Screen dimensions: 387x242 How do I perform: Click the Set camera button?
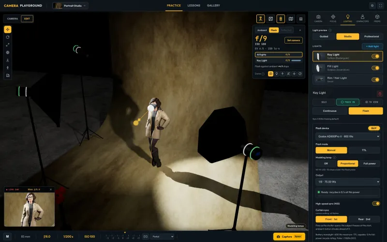(294, 40)
